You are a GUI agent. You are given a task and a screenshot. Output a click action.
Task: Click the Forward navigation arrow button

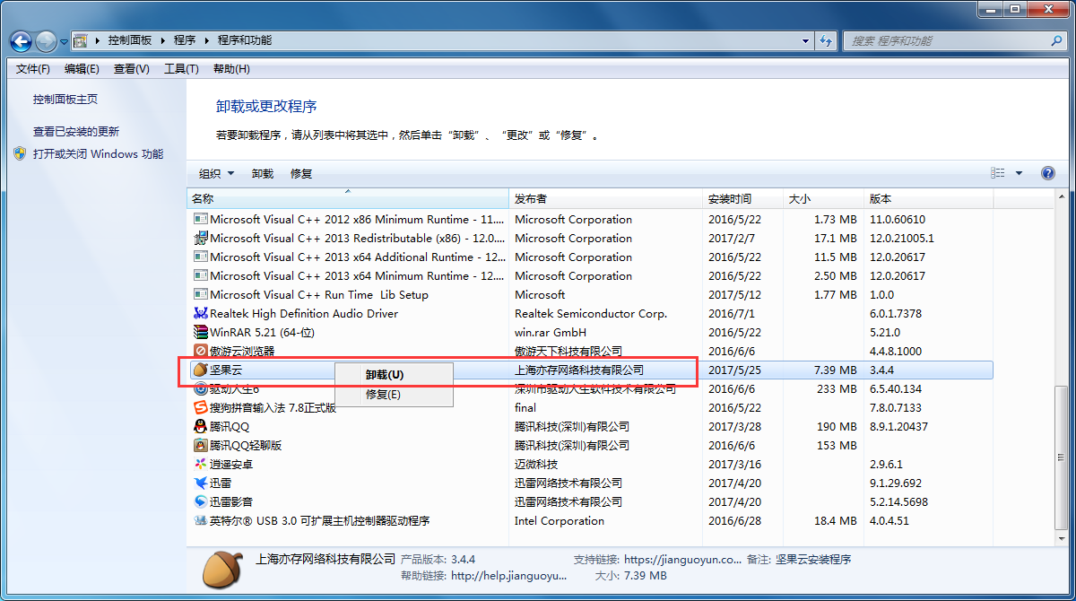pyautogui.click(x=46, y=40)
